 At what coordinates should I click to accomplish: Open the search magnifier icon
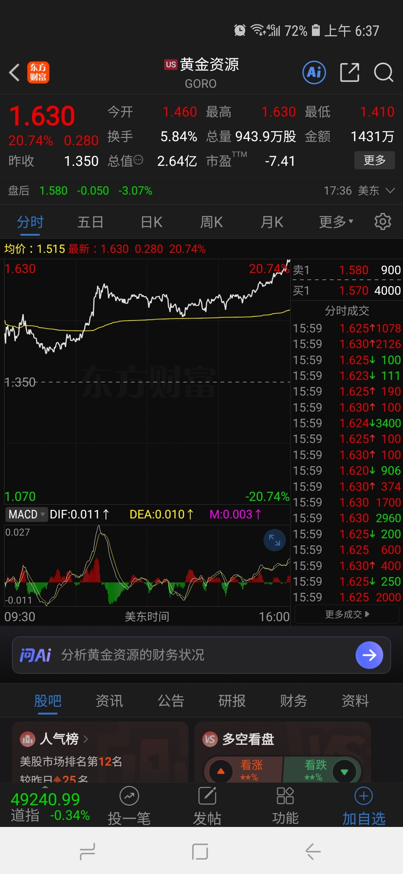384,72
